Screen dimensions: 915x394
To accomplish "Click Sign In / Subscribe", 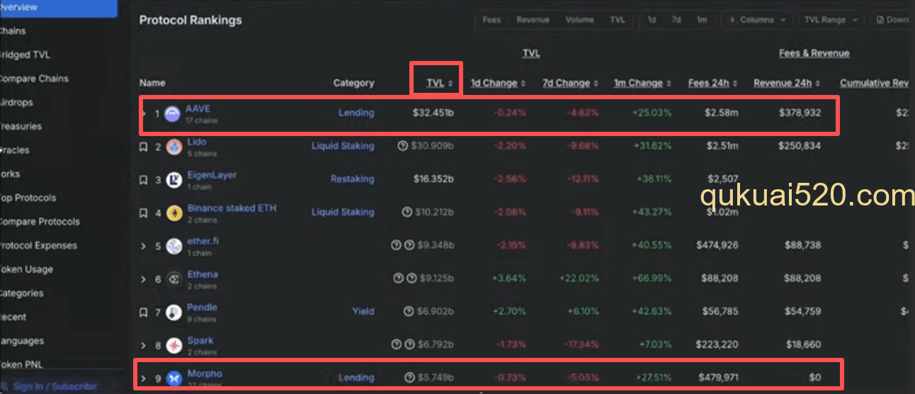I will tap(55, 387).
